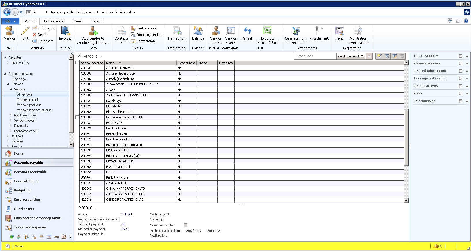The width and height of the screenshot is (471, 251).
Task: Switch to the Procurement tab
Action: click(54, 21)
